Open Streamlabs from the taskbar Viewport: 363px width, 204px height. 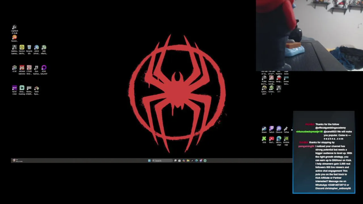pos(205,161)
